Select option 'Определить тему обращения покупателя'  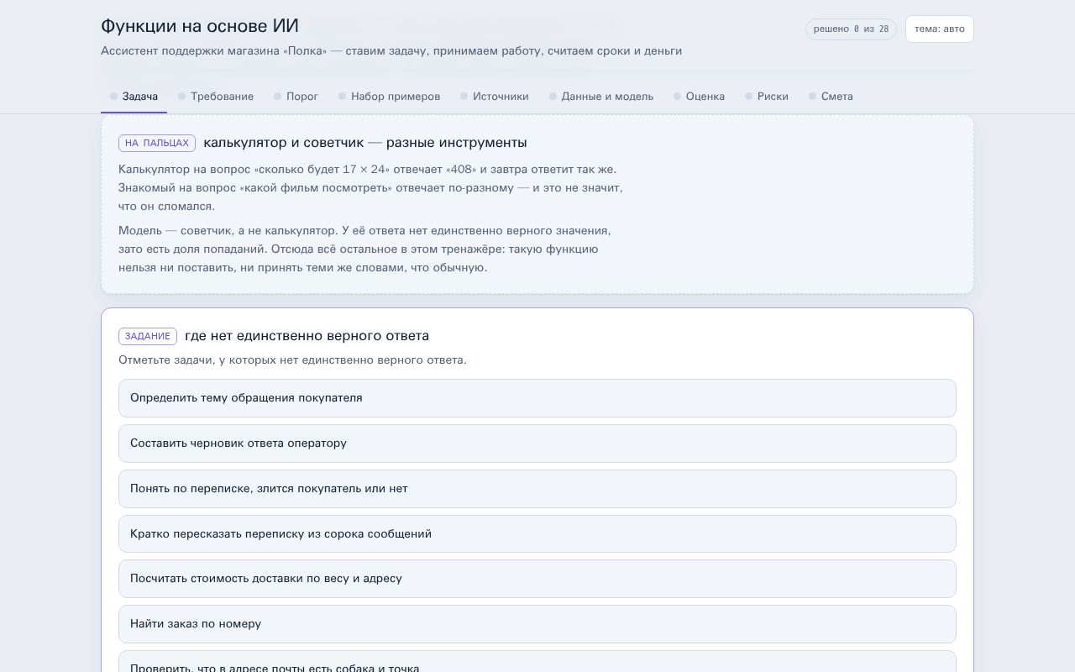point(537,398)
